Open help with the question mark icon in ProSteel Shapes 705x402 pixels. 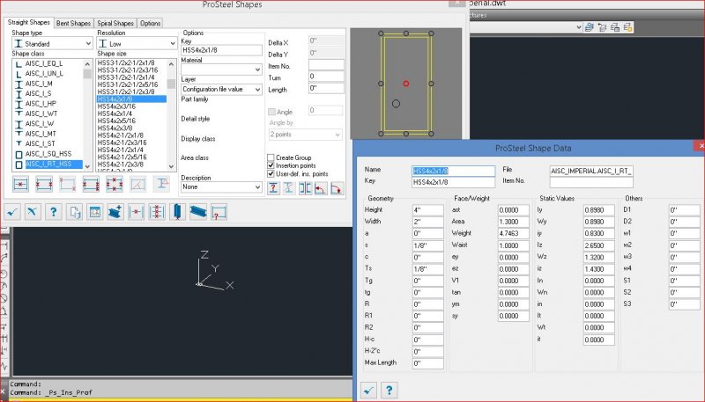tap(53, 212)
